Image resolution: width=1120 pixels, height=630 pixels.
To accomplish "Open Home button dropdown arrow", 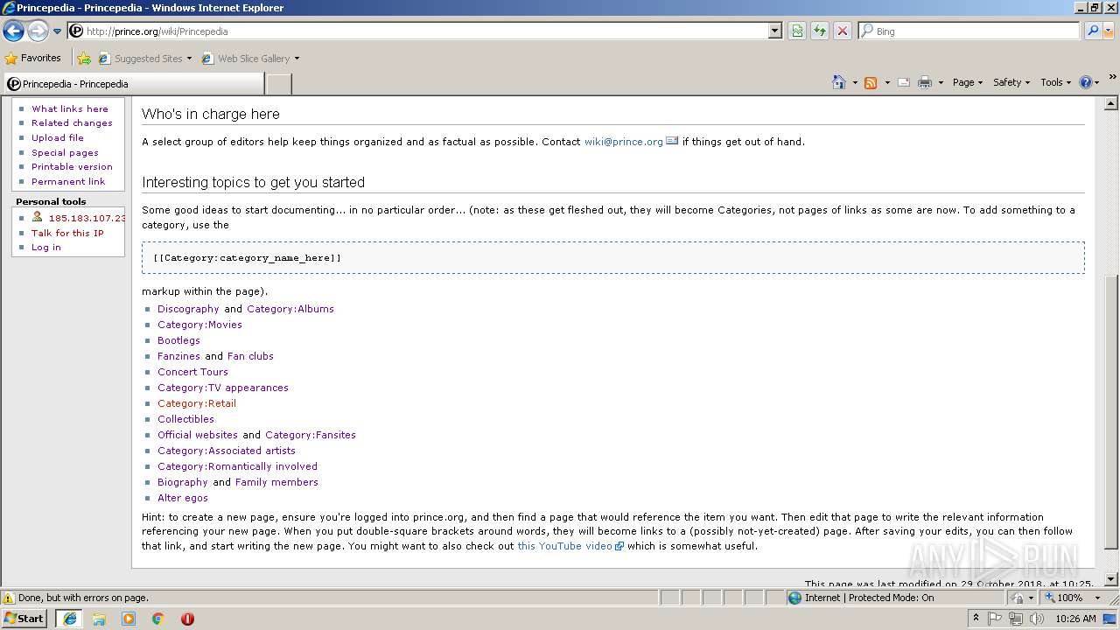I will tap(855, 82).
